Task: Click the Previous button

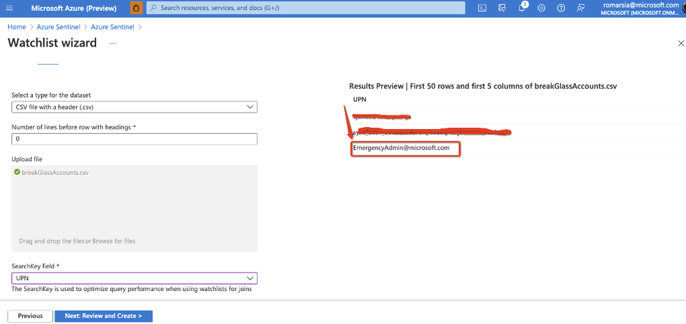Action: (30, 316)
